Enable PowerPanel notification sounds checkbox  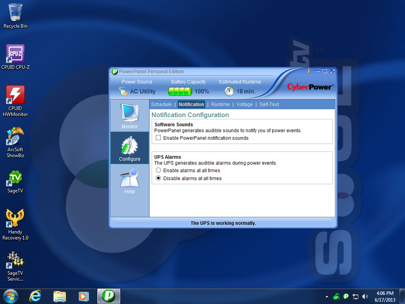coord(158,138)
